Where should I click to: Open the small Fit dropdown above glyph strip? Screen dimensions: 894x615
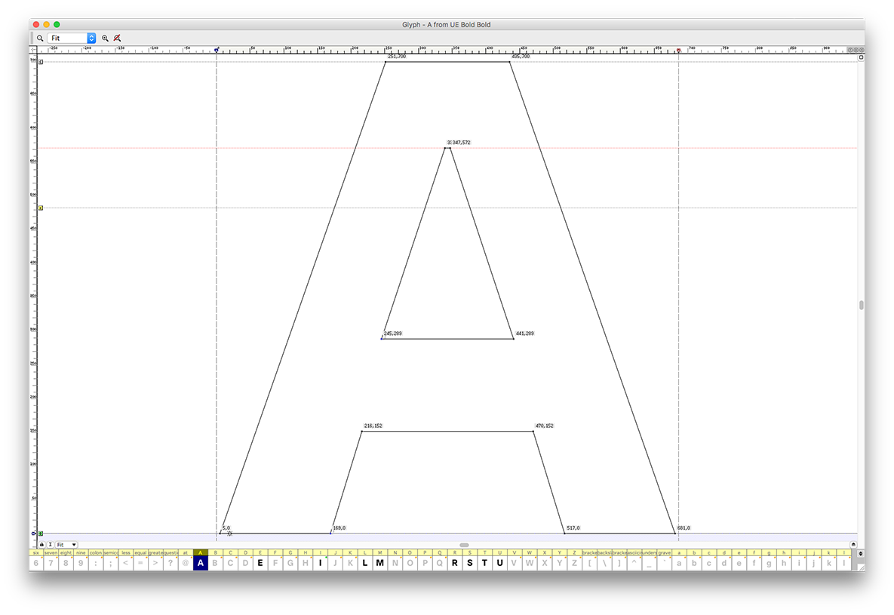66,544
